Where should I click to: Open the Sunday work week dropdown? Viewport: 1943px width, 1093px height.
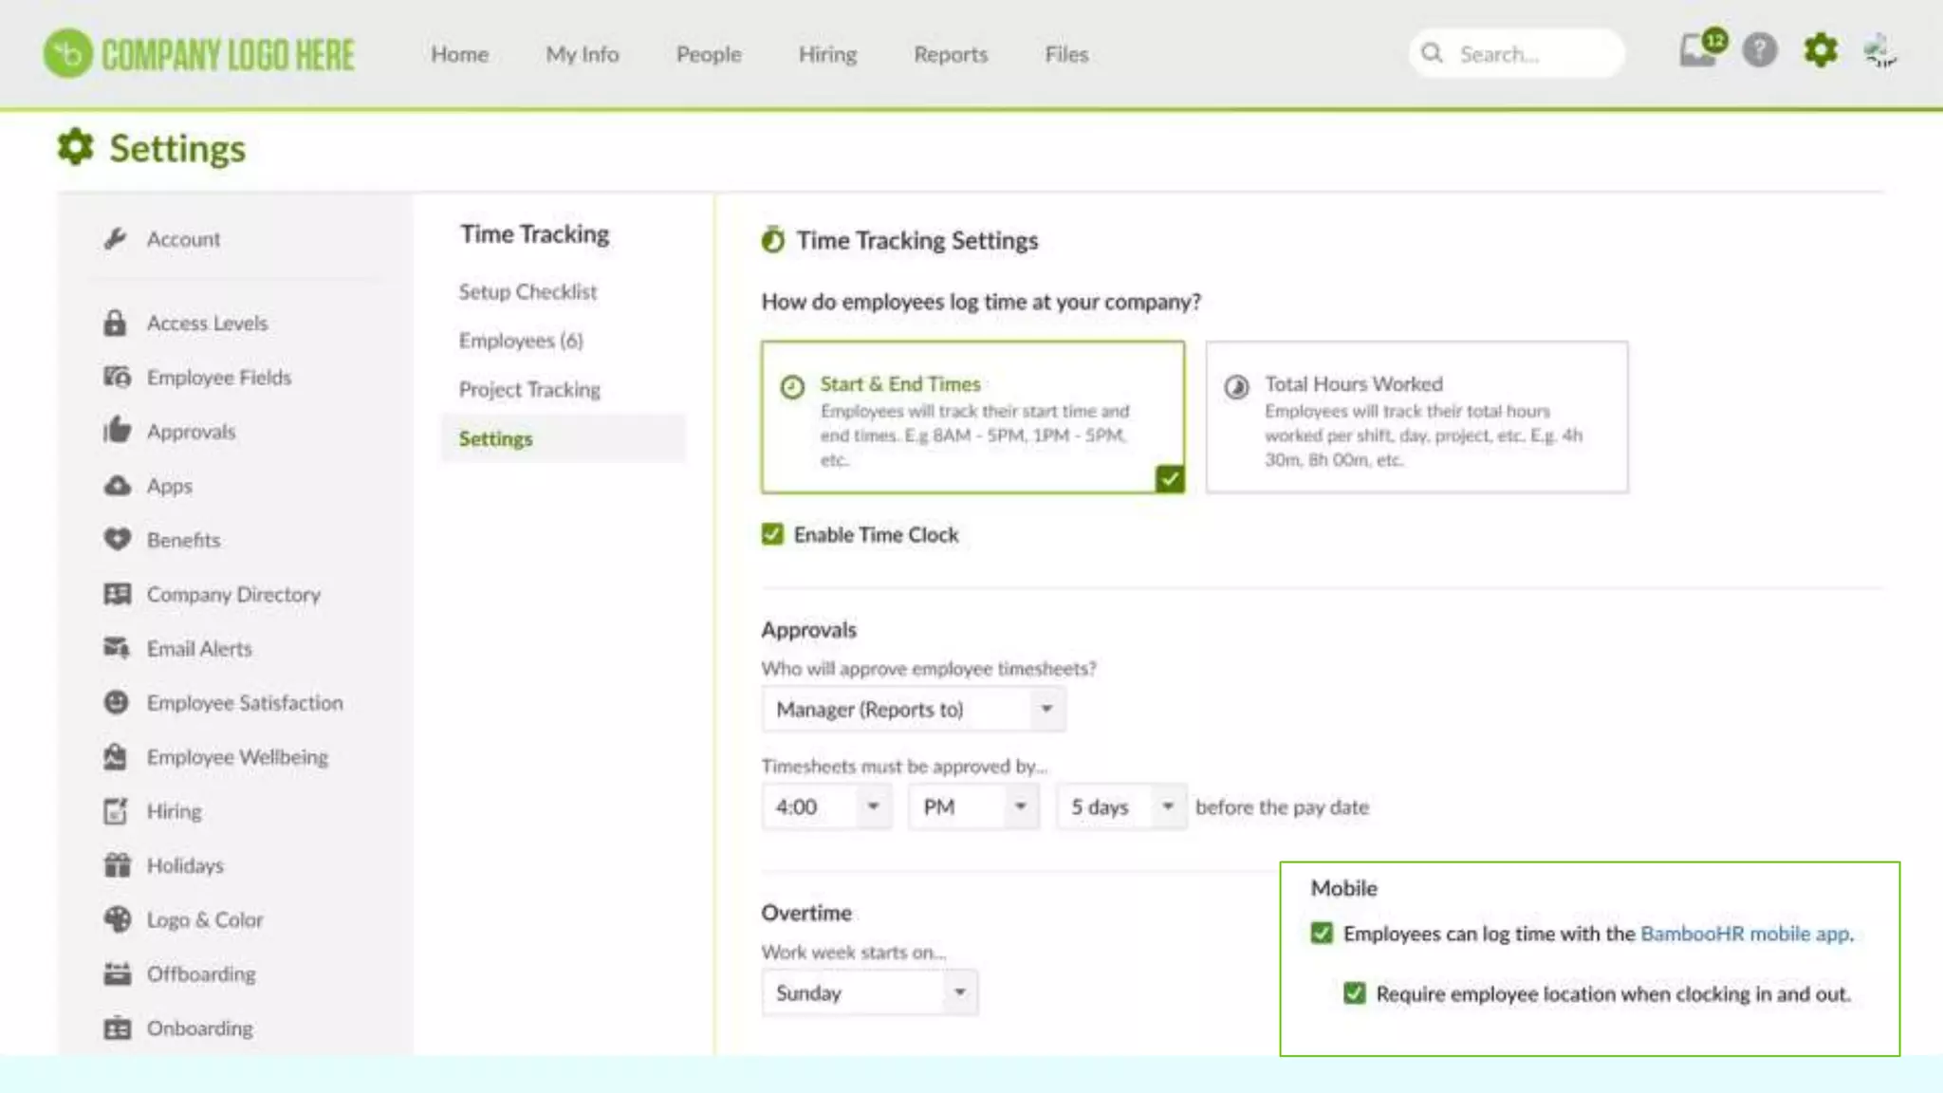tap(868, 993)
